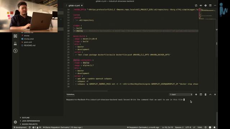The height and width of the screenshot is (129, 230).
Task: Open the Extensions view in activity bar
Action: [x=15, y=36]
